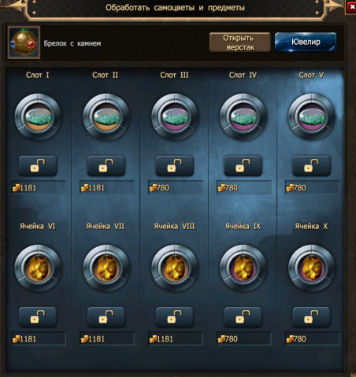Toggle the padlock under Слот IV

243,166
